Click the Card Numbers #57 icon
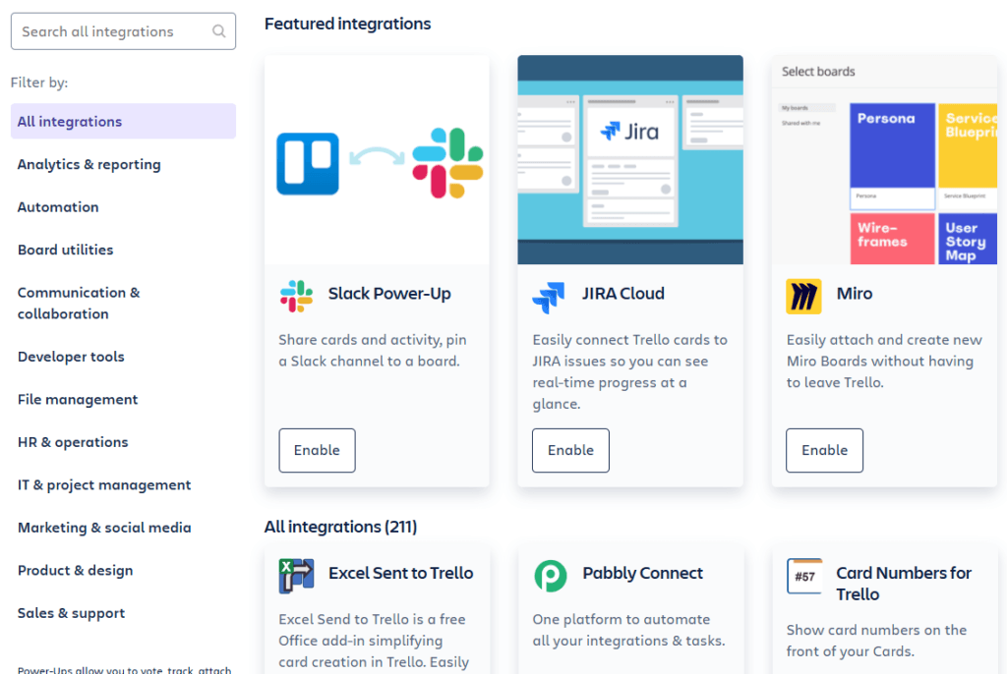Screen dimensions: 1007x674 (x=804, y=576)
